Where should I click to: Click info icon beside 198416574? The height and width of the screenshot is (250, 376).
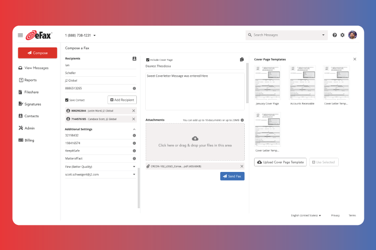(x=134, y=143)
